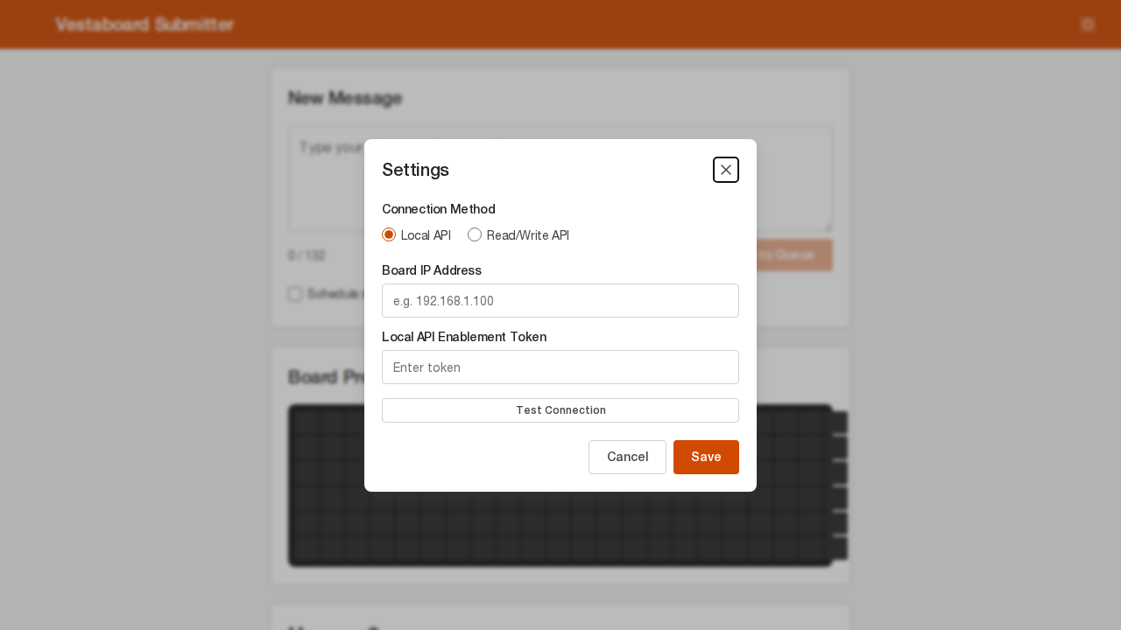Click the 'Local API Enablement Token' label
This screenshot has width=1121, height=630.
pyautogui.click(x=464, y=337)
